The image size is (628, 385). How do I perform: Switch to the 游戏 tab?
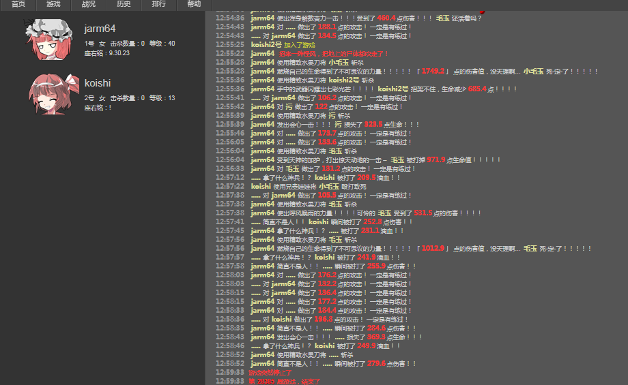(x=53, y=4)
